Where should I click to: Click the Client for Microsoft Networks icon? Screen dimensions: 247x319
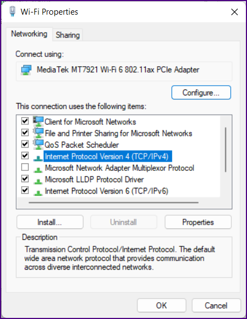point(38,122)
